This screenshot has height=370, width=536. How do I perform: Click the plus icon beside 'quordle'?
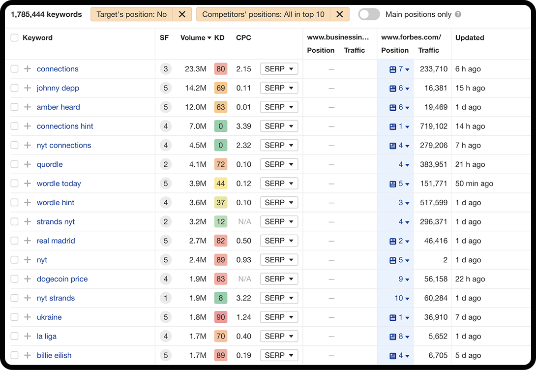pos(28,164)
